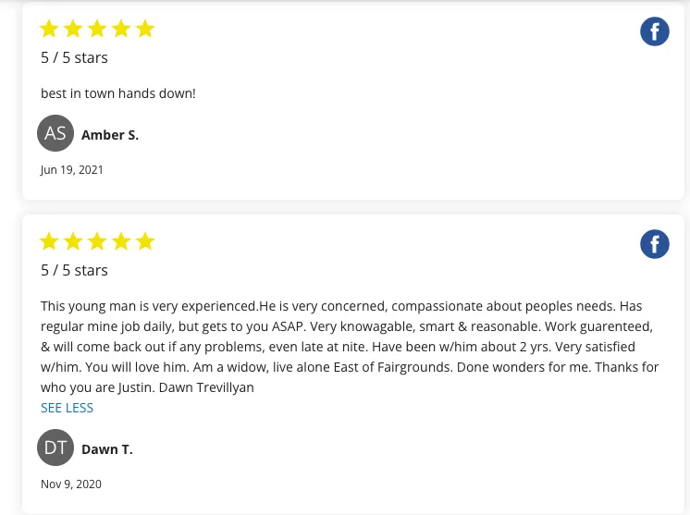Collapse Dawn's review with SEE LESS
This screenshot has height=515, width=690.
tap(67, 408)
